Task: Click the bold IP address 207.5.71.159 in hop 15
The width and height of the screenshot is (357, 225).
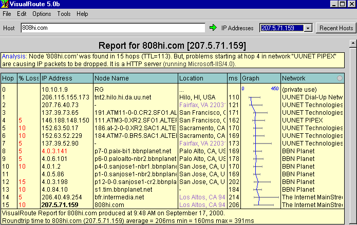Action: coord(60,205)
